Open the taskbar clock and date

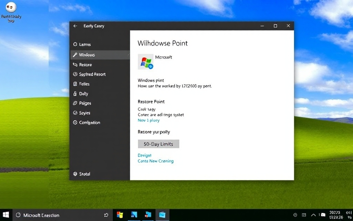(x=336, y=215)
